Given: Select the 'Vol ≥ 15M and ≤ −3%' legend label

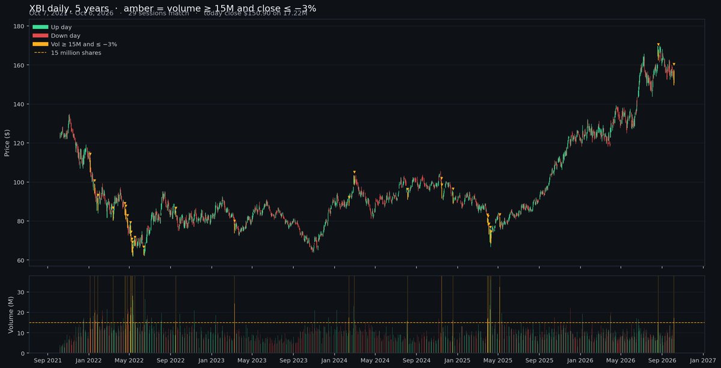Looking at the screenshot, I should click(x=84, y=44).
